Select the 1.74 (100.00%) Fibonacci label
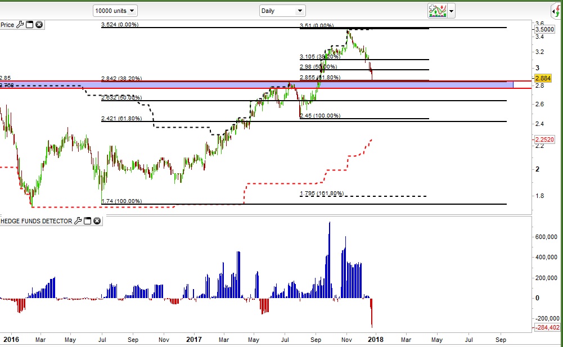The height and width of the screenshot is (347, 563). tap(121, 201)
